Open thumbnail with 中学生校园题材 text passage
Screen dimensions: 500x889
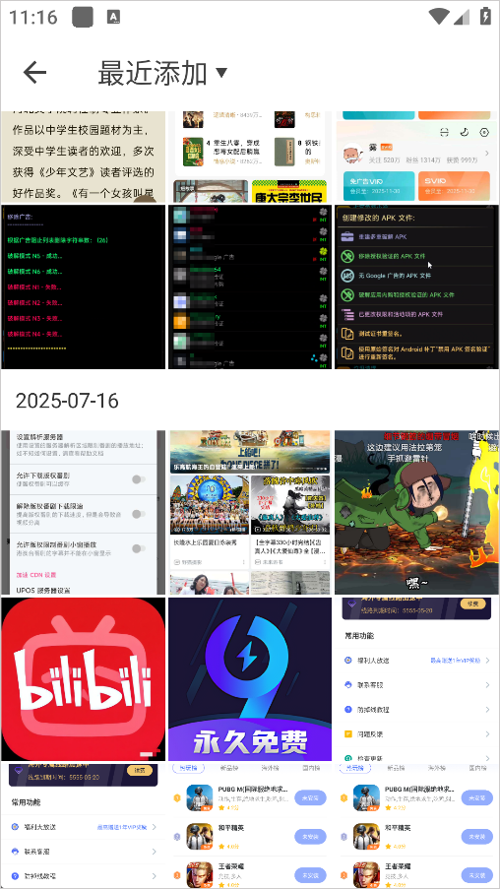tap(84, 158)
